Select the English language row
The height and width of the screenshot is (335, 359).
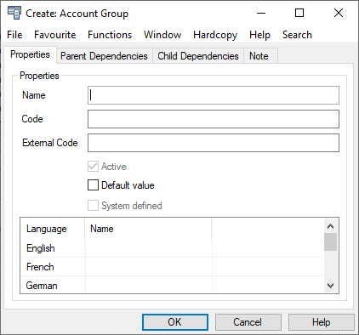pyautogui.click(x=172, y=248)
